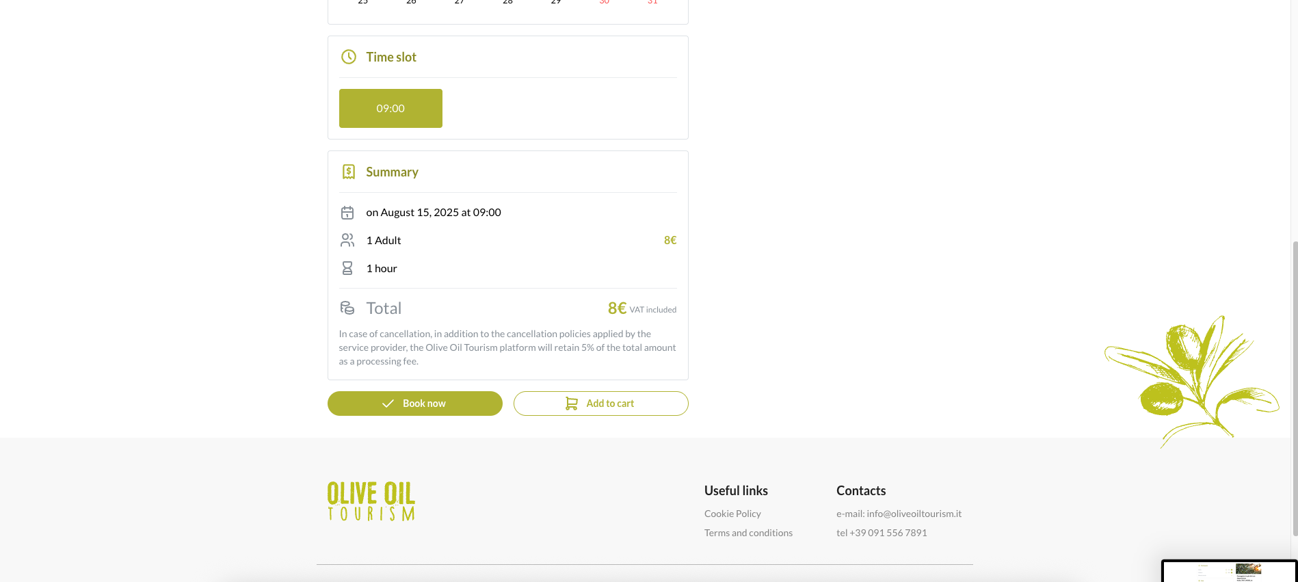Click the coins icon next to Total
The height and width of the screenshot is (582, 1298).
[x=347, y=308]
